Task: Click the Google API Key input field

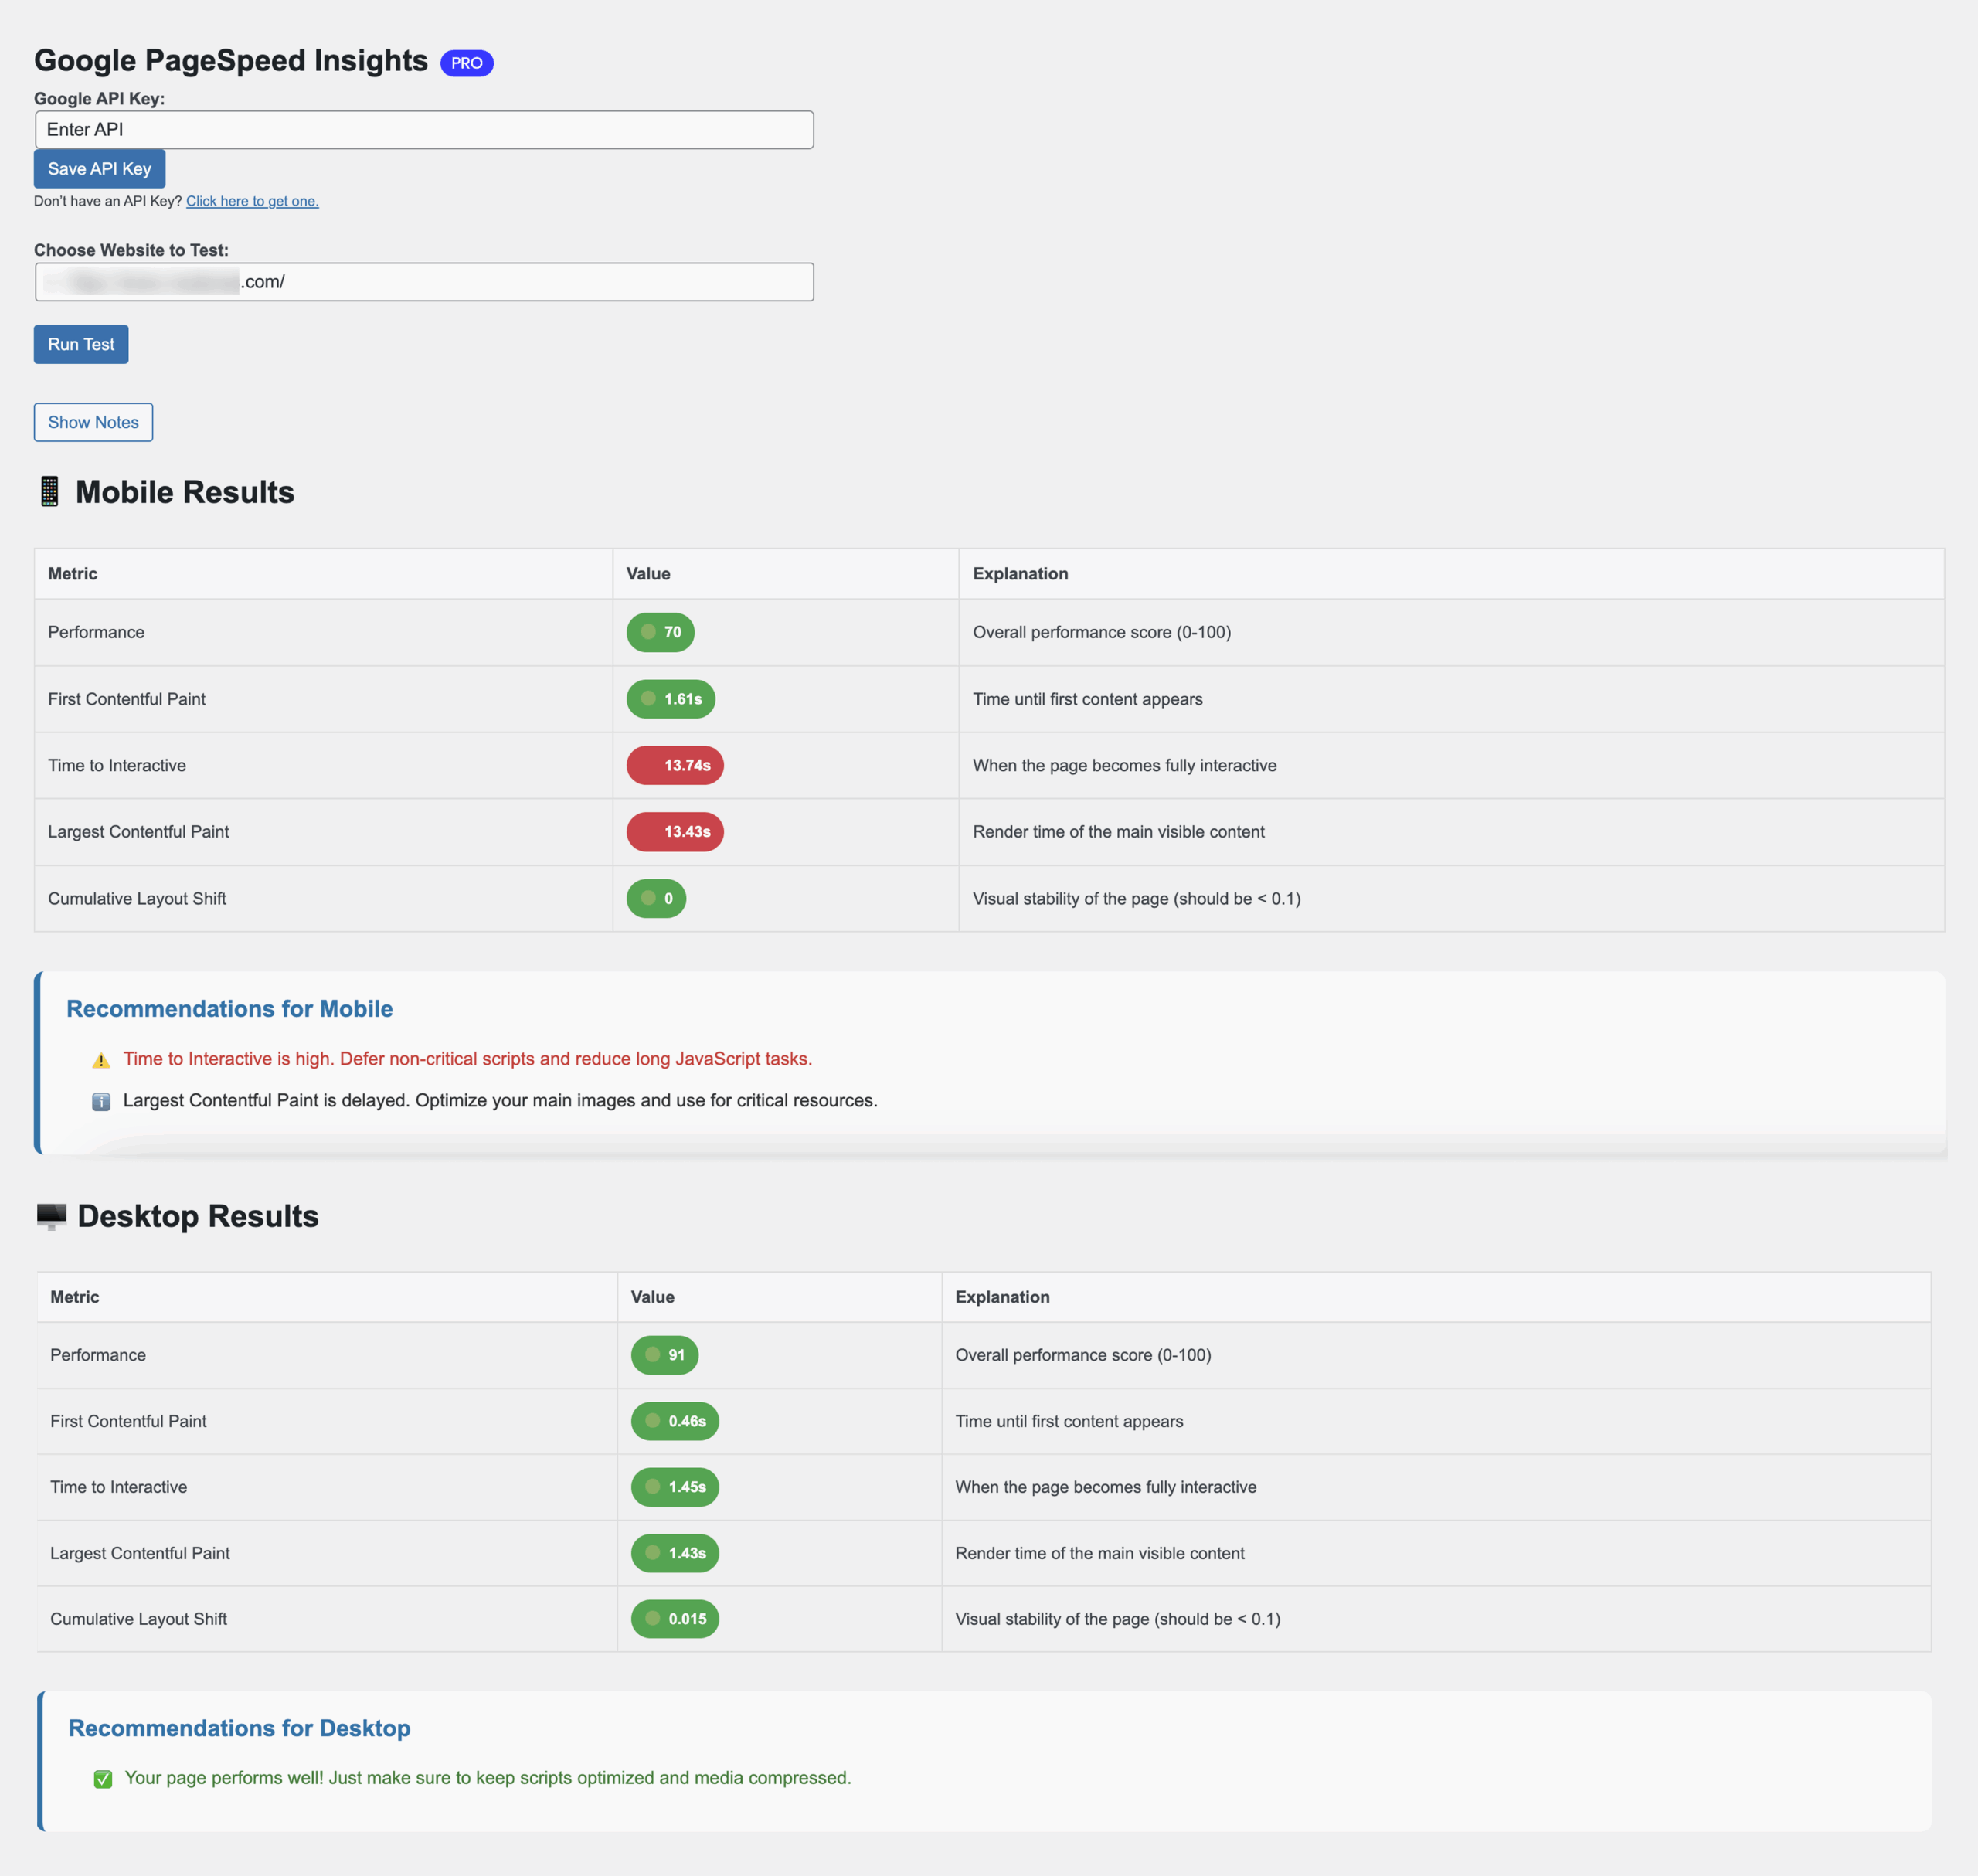Action: click(x=424, y=130)
